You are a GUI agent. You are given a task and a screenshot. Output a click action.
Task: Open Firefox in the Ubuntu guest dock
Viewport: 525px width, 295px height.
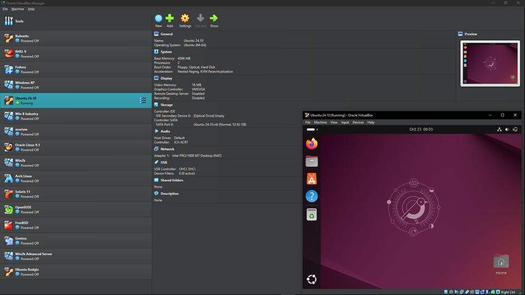point(311,144)
